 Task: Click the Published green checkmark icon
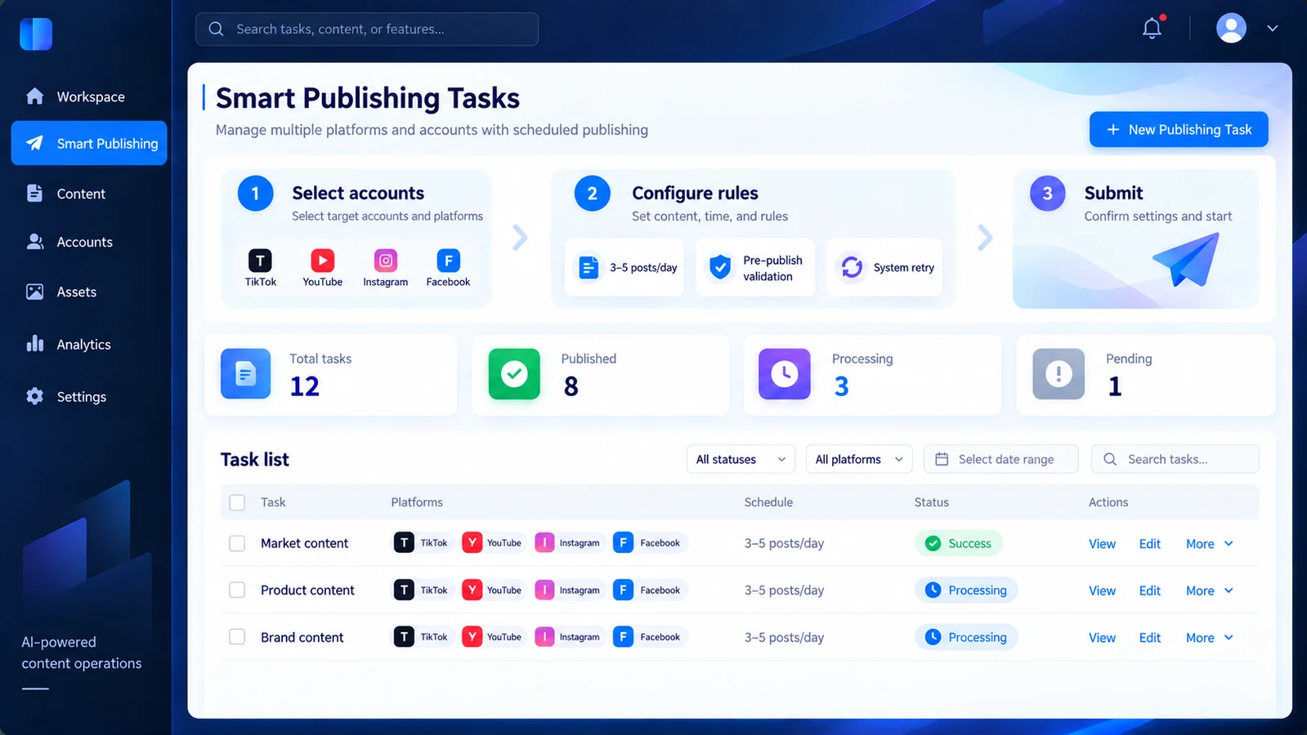(514, 374)
